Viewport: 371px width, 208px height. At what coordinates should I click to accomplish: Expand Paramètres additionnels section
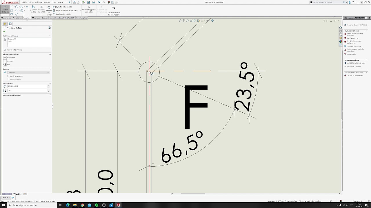(50, 95)
